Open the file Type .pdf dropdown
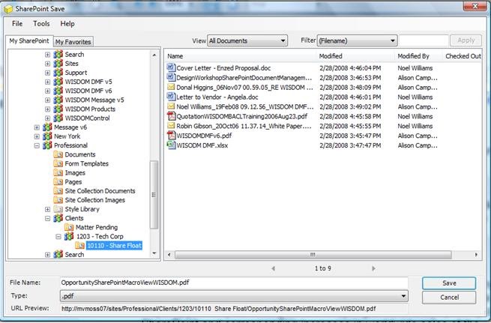 (x=234, y=296)
